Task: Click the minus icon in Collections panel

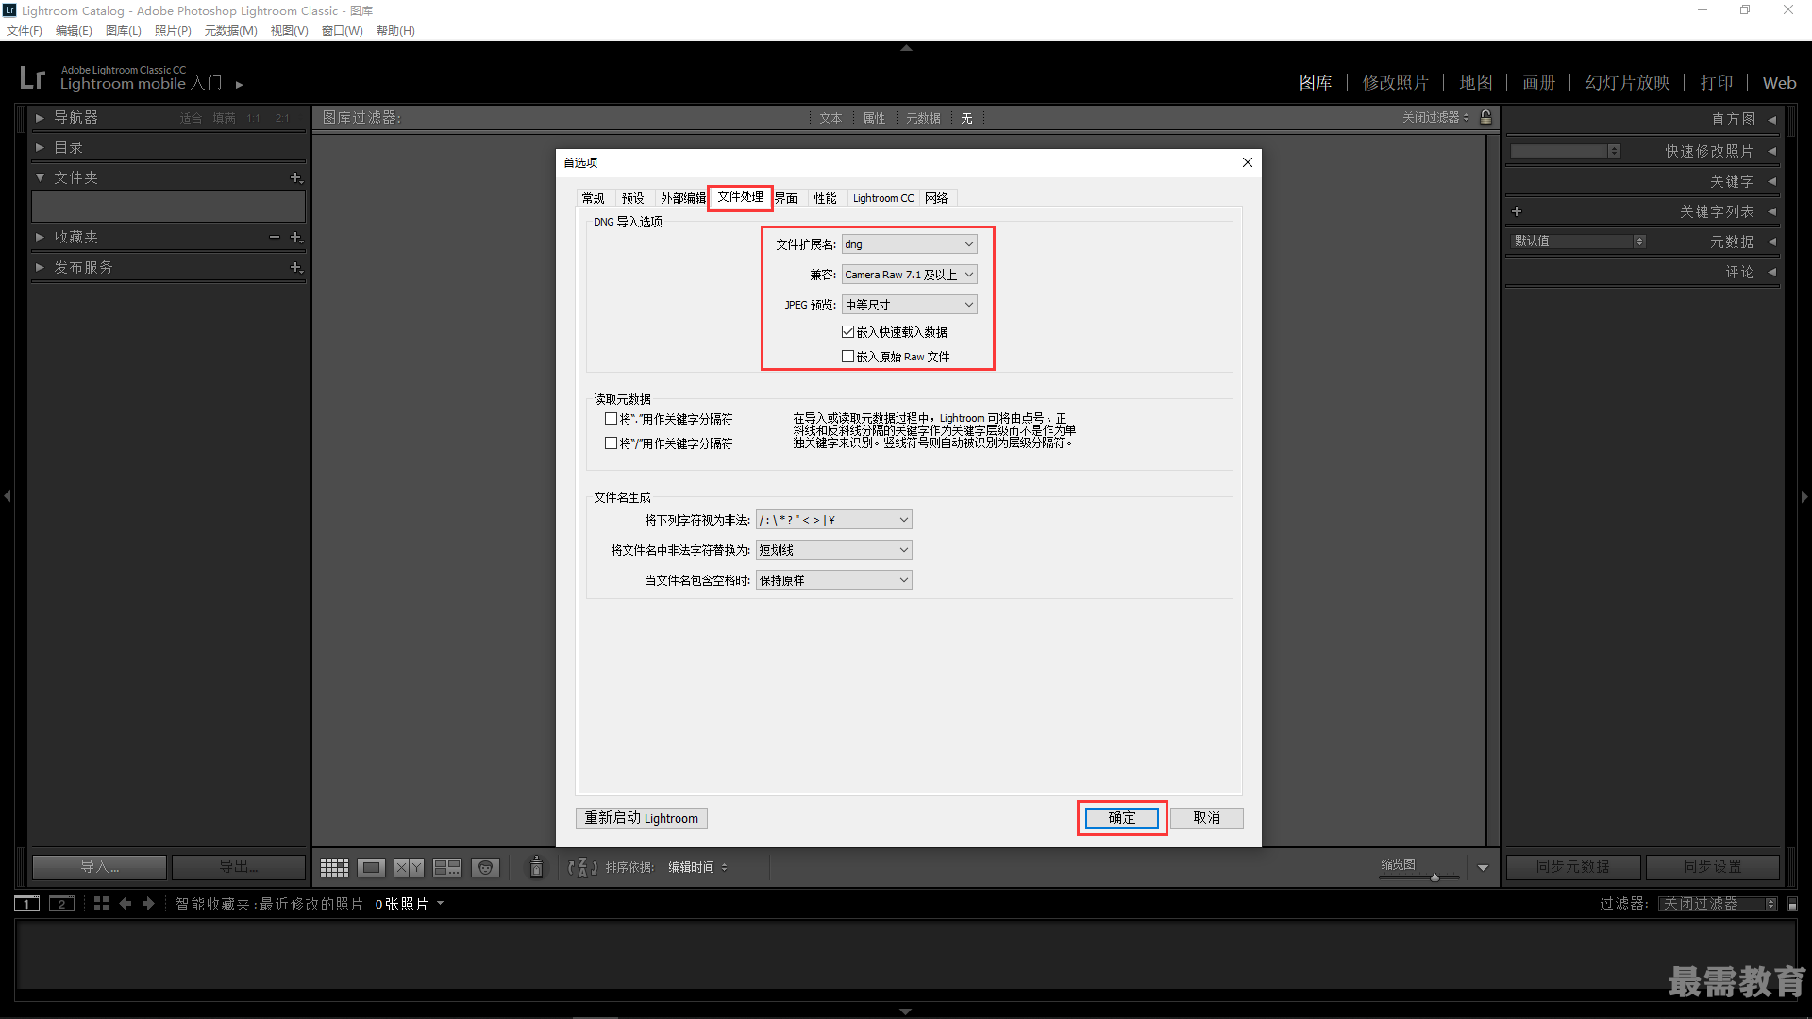Action: coord(275,237)
